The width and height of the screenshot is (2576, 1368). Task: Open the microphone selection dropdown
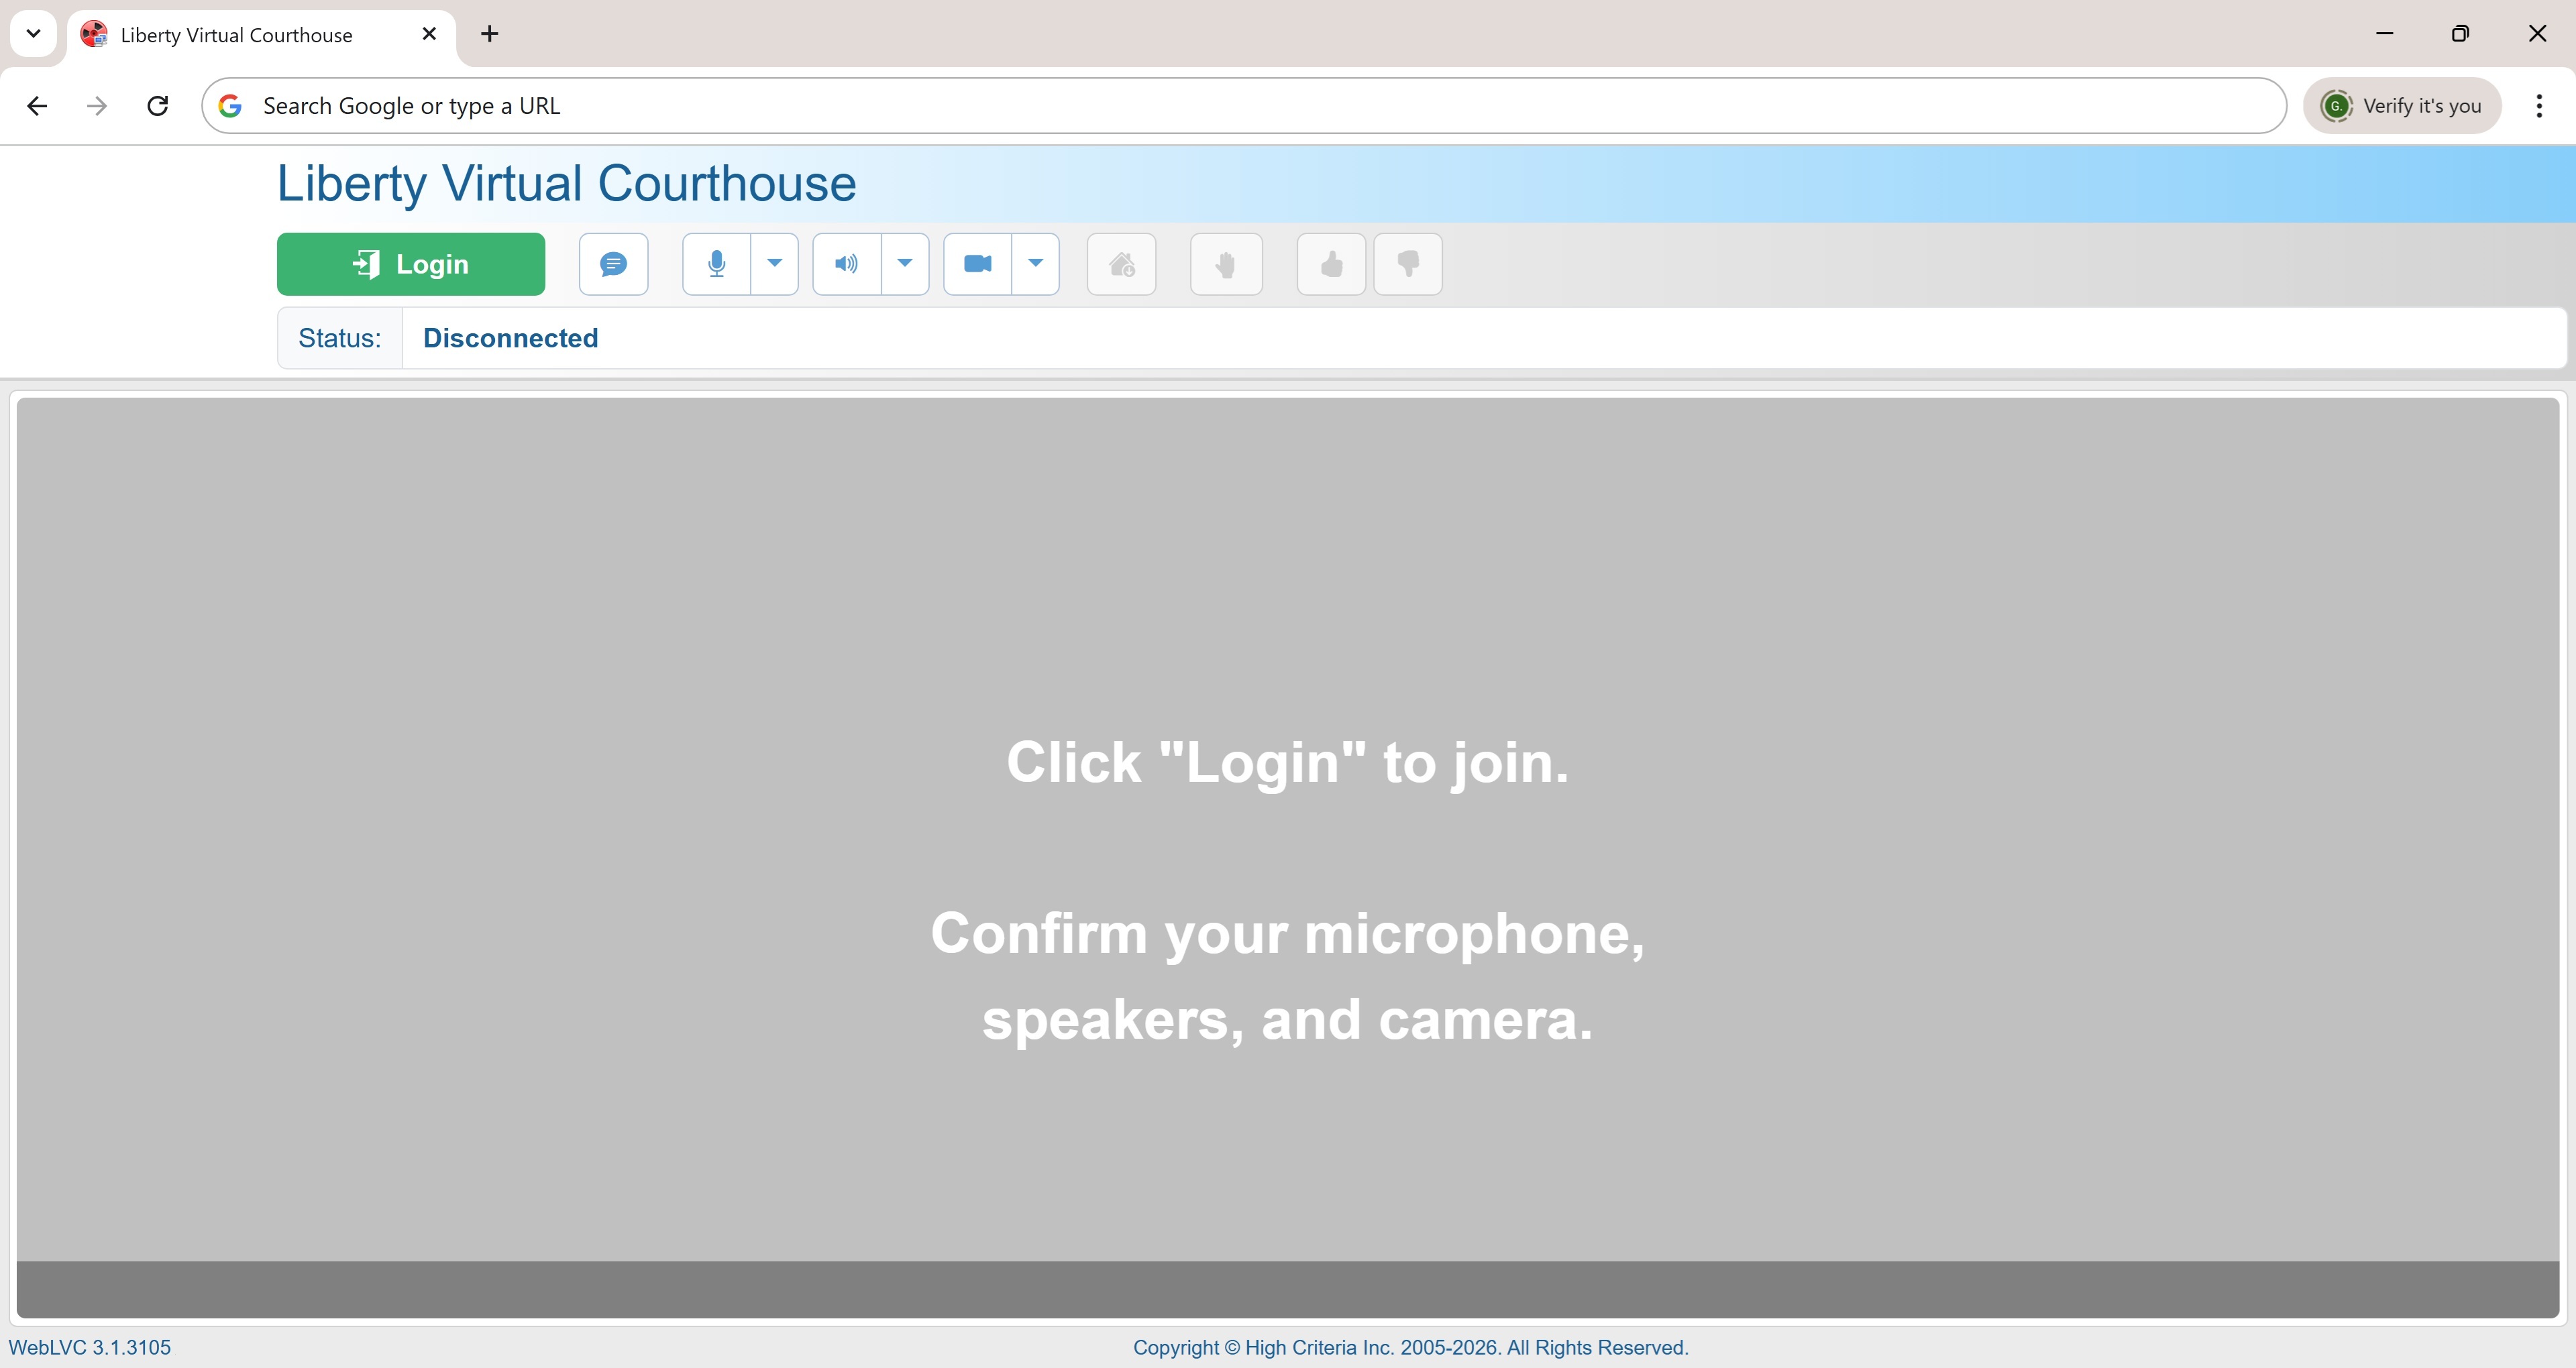(775, 264)
